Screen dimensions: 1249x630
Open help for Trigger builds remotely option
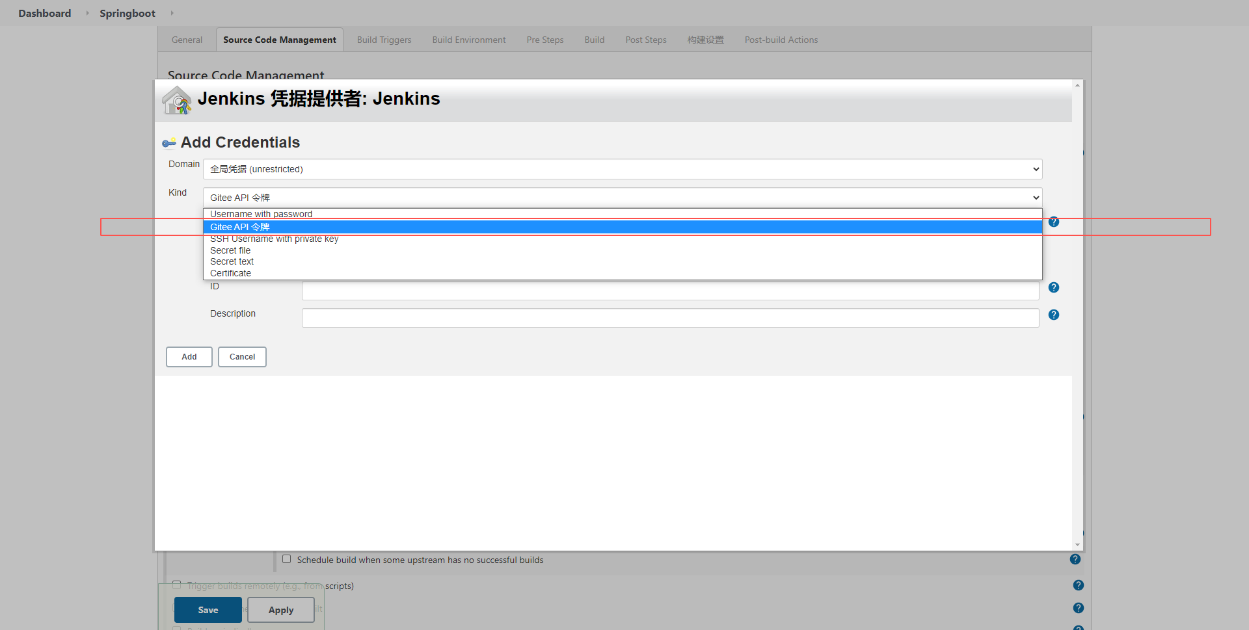pyautogui.click(x=1079, y=585)
